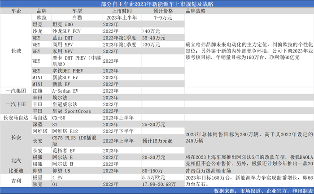Click the Geely strategy text about 165万台 target

pyautogui.click(x=249, y=181)
